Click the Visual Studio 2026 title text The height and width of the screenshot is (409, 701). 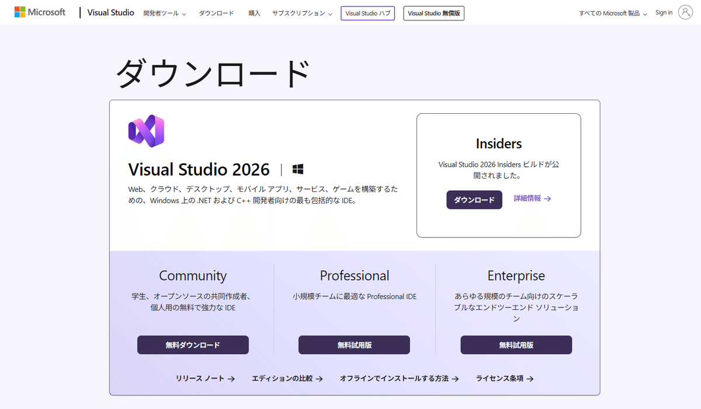pos(199,169)
